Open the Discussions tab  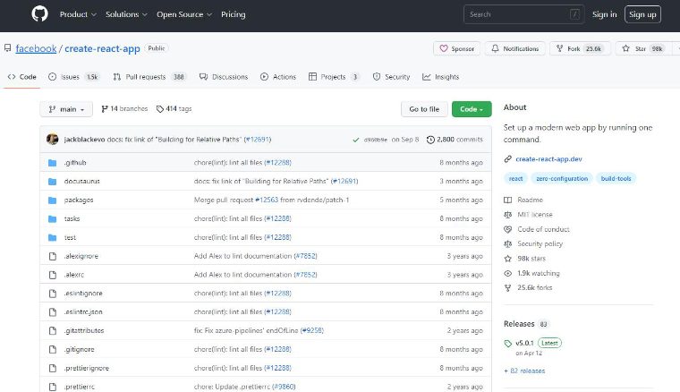click(x=224, y=77)
